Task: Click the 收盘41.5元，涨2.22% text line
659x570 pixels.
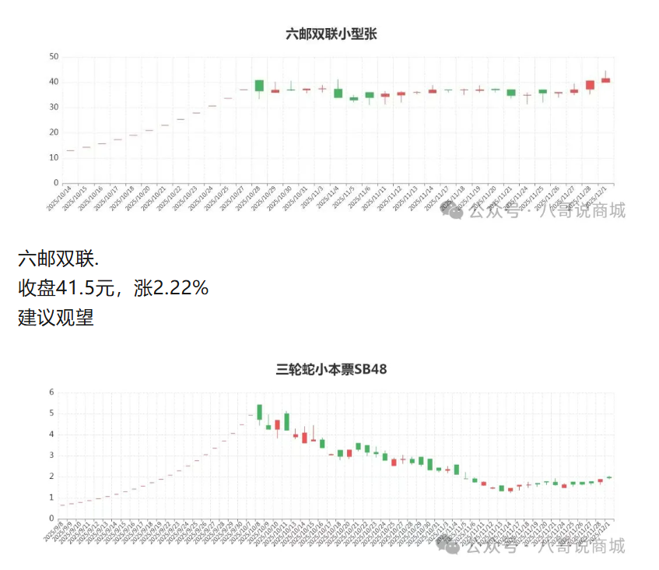Action: pos(114,288)
